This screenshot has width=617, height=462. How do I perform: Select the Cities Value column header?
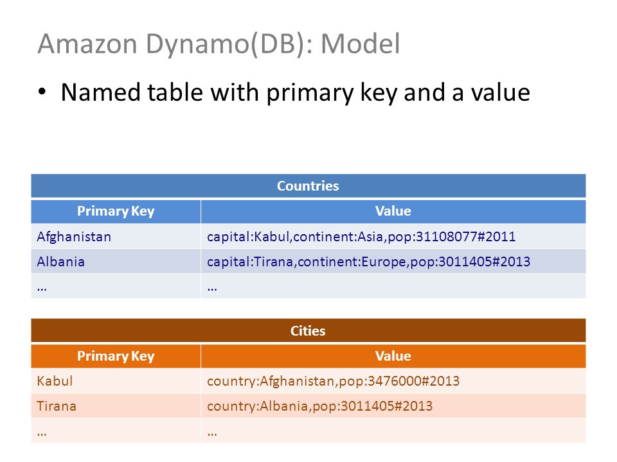[x=393, y=356]
